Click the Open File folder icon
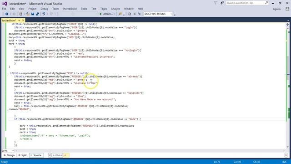Viewport: 291px width, 164px height. [28, 14]
